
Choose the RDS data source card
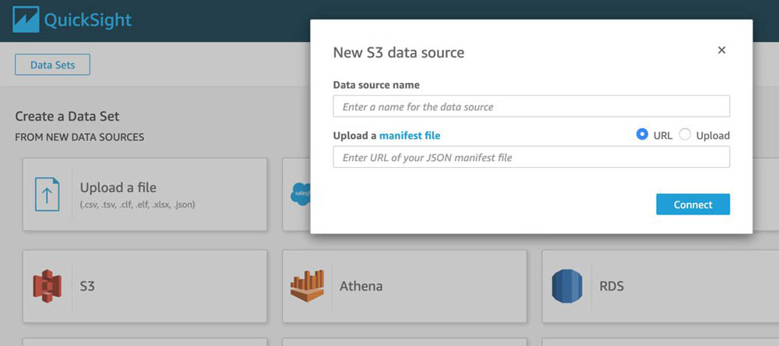(661, 286)
